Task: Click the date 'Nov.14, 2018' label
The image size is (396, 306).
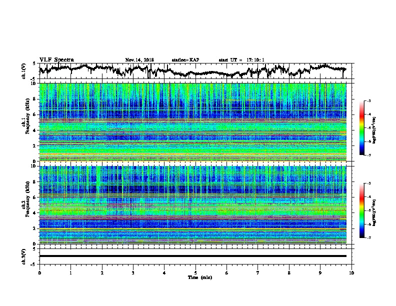Action: point(139,60)
